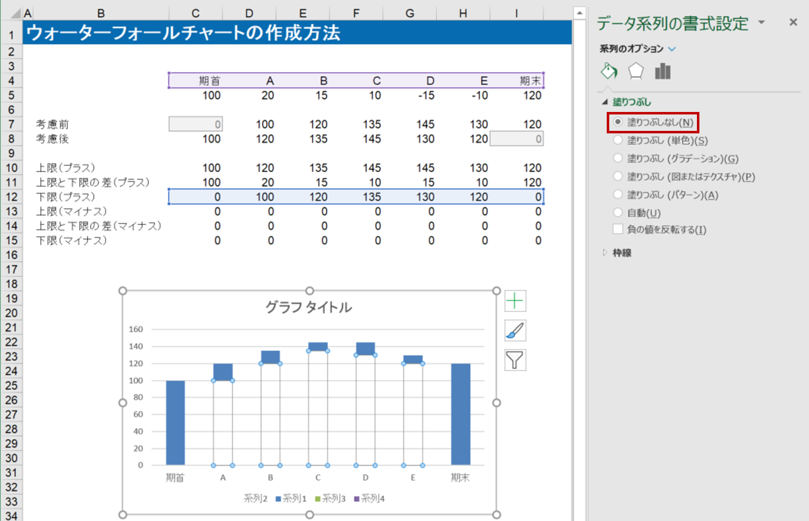Click the Chart Elements plus button
Image resolution: width=809 pixels, height=521 pixels.
click(x=515, y=301)
